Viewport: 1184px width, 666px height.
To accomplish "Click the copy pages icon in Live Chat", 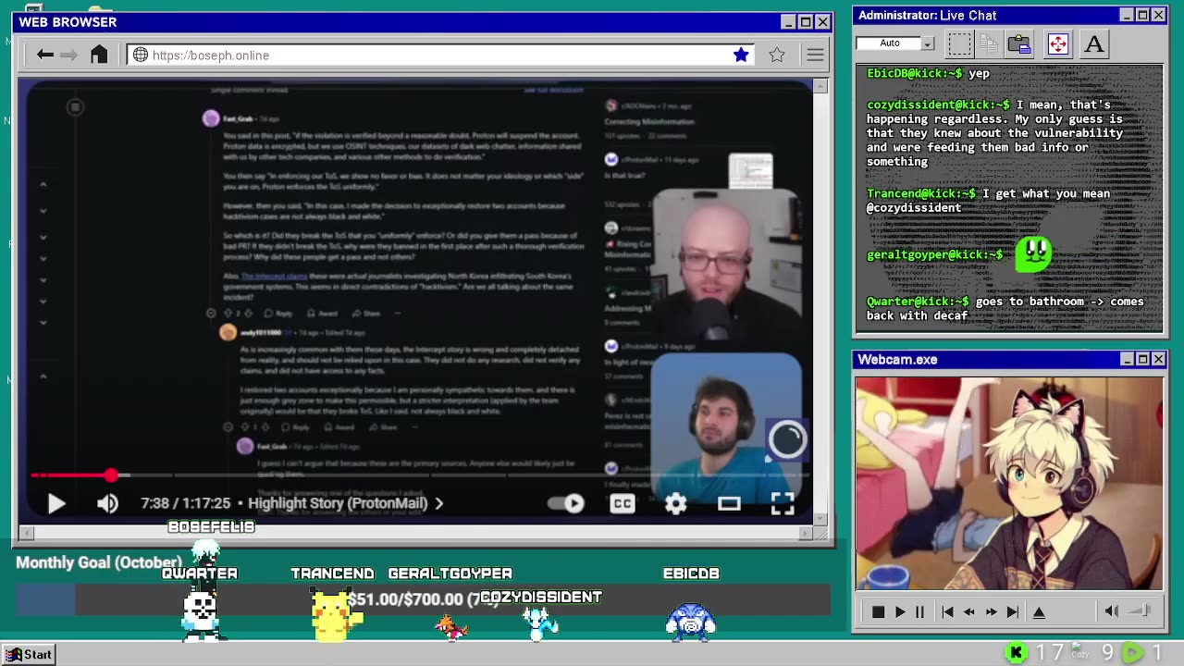I will pos(988,43).
